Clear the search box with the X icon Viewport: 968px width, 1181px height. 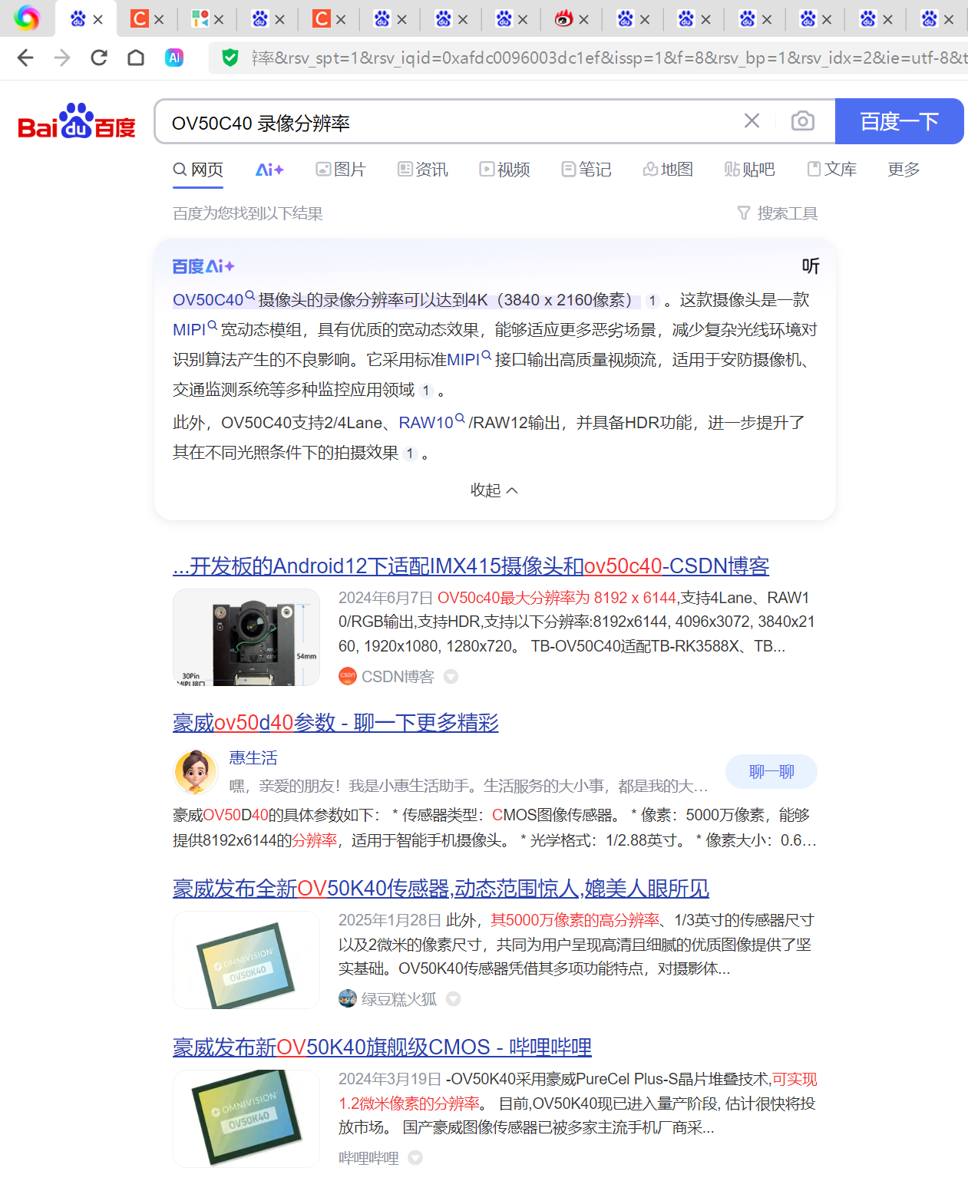click(752, 120)
